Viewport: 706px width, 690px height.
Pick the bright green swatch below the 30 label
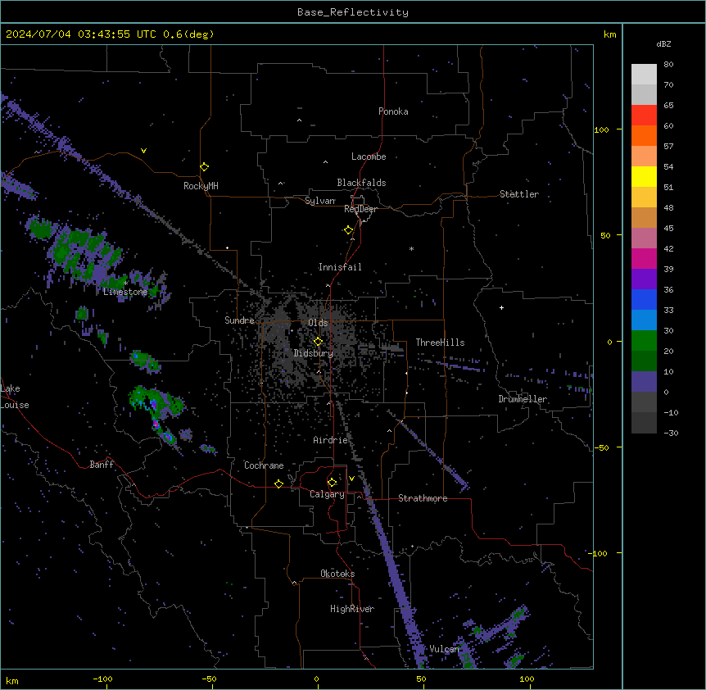point(644,341)
